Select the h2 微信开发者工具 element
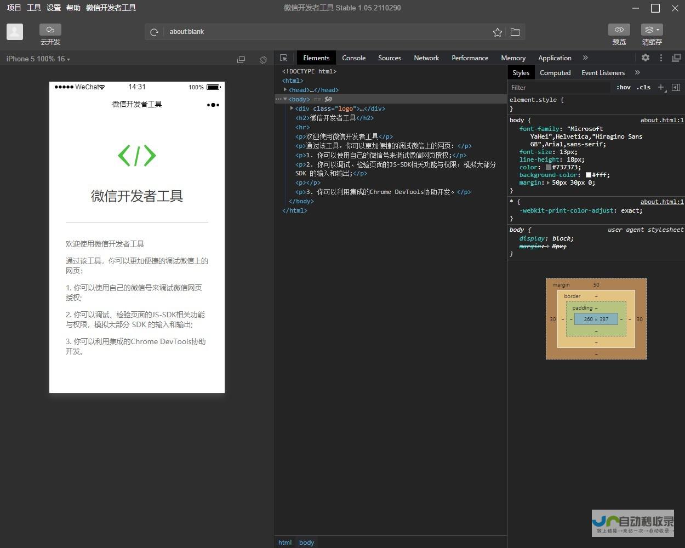Screen dimensions: 685x548 click(x=334, y=118)
